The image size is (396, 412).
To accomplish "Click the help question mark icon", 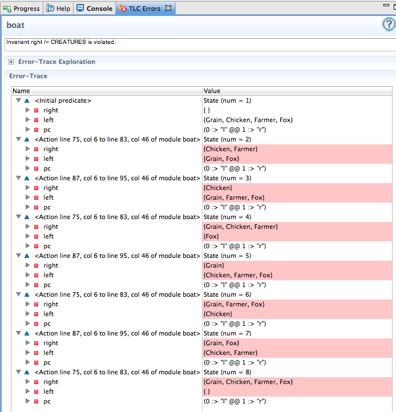I will point(389,25).
